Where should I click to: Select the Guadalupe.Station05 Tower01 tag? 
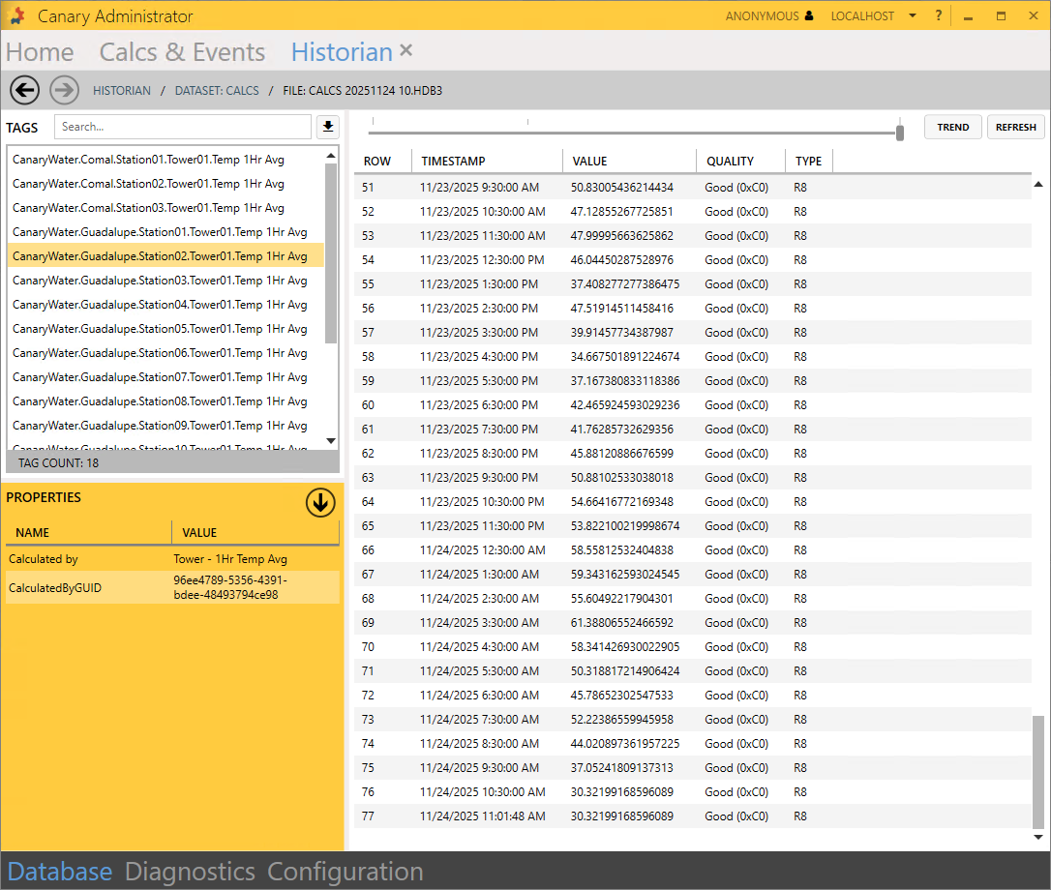(x=160, y=329)
